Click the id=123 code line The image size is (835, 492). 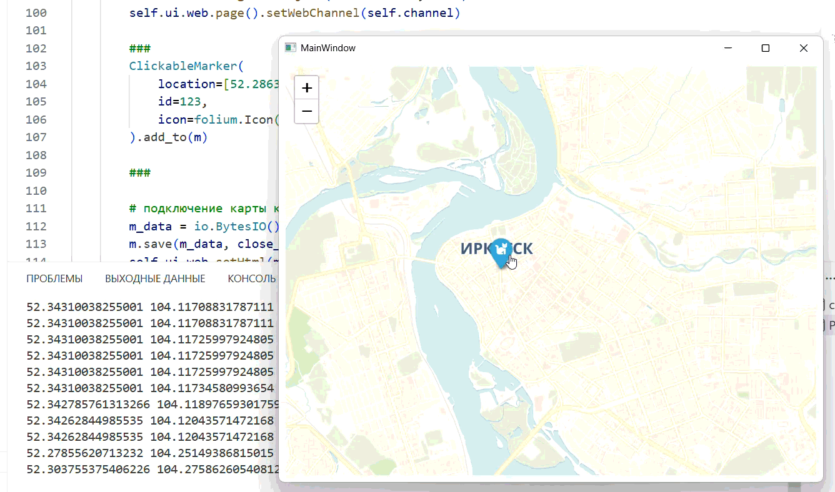click(x=182, y=101)
